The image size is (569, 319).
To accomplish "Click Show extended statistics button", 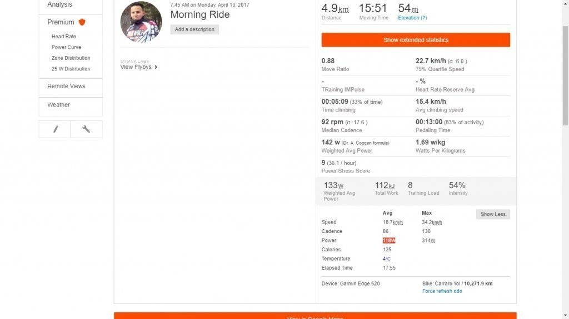I will [416, 40].
